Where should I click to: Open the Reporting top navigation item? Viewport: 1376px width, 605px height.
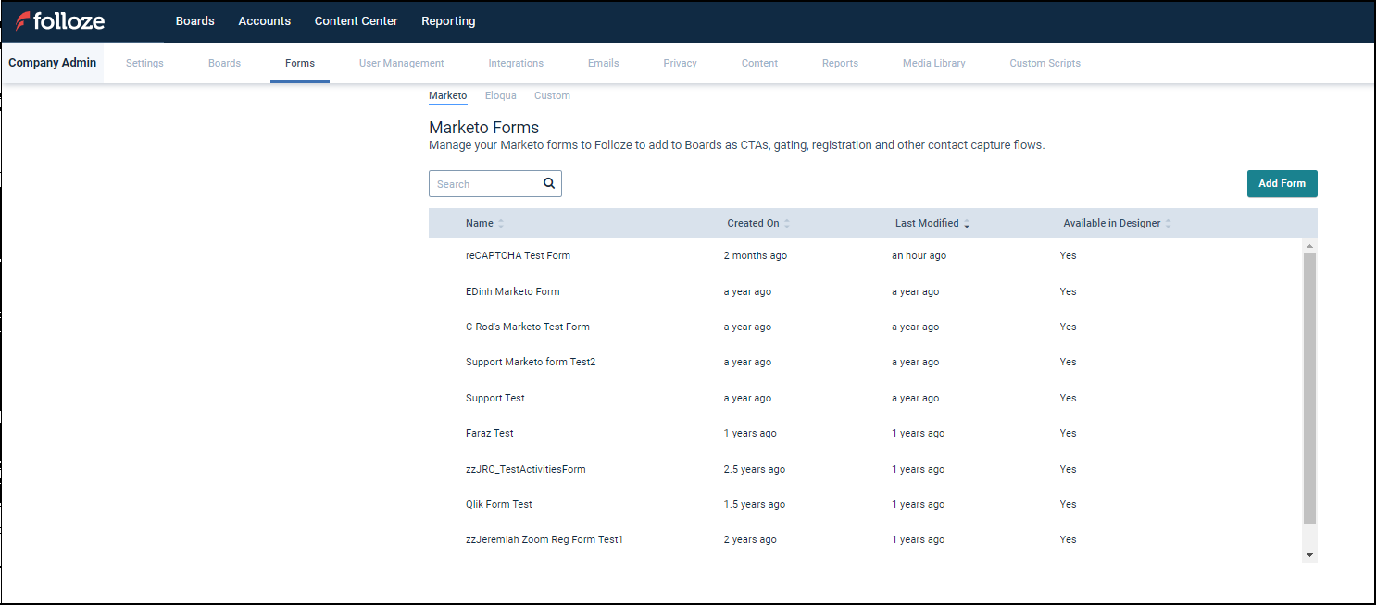point(448,21)
